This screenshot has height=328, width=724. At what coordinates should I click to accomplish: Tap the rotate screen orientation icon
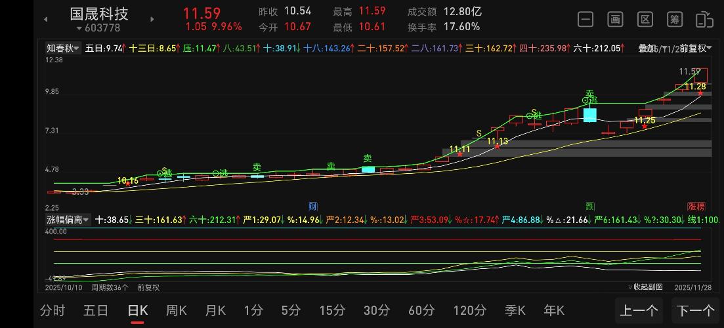point(704,20)
